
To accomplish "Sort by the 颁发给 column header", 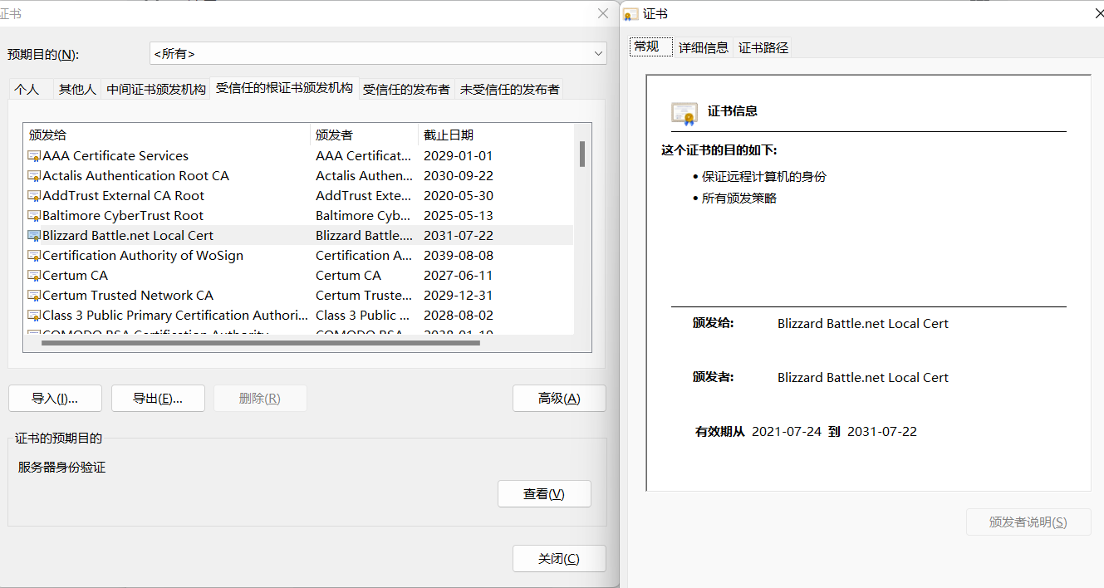I will pyautogui.click(x=166, y=135).
